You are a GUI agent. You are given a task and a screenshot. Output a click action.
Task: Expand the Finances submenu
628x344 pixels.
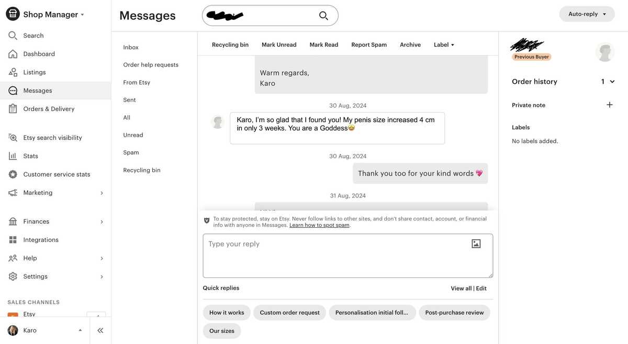102,221
